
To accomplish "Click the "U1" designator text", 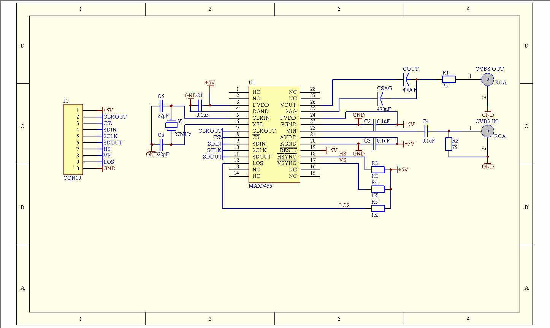I will pyautogui.click(x=252, y=82).
